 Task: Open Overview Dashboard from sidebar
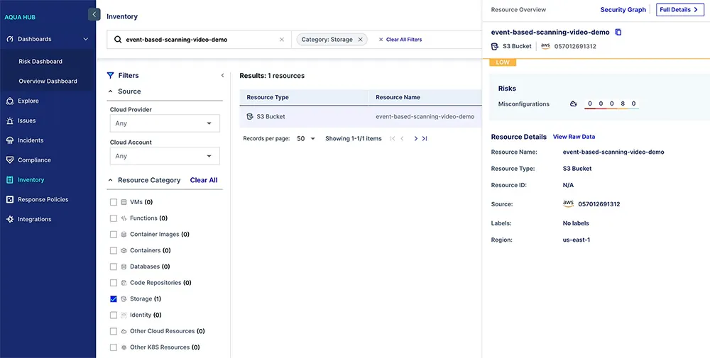(x=48, y=82)
